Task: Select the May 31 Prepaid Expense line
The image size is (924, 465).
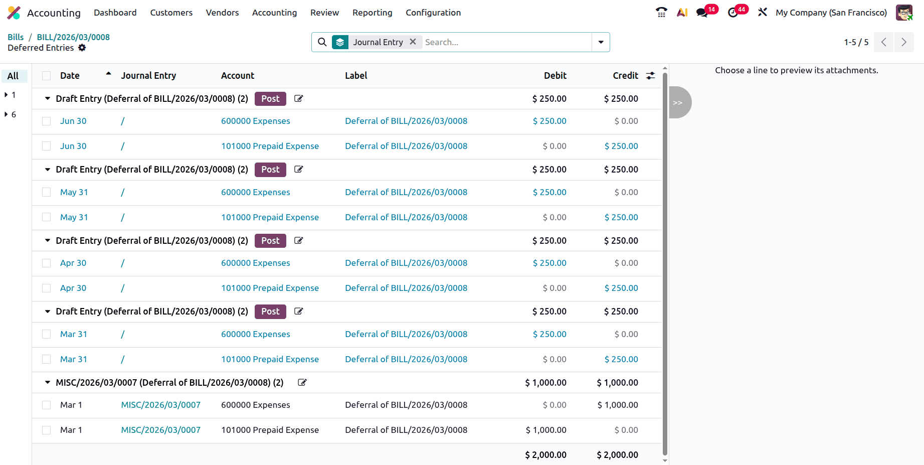Action: [x=47, y=217]
